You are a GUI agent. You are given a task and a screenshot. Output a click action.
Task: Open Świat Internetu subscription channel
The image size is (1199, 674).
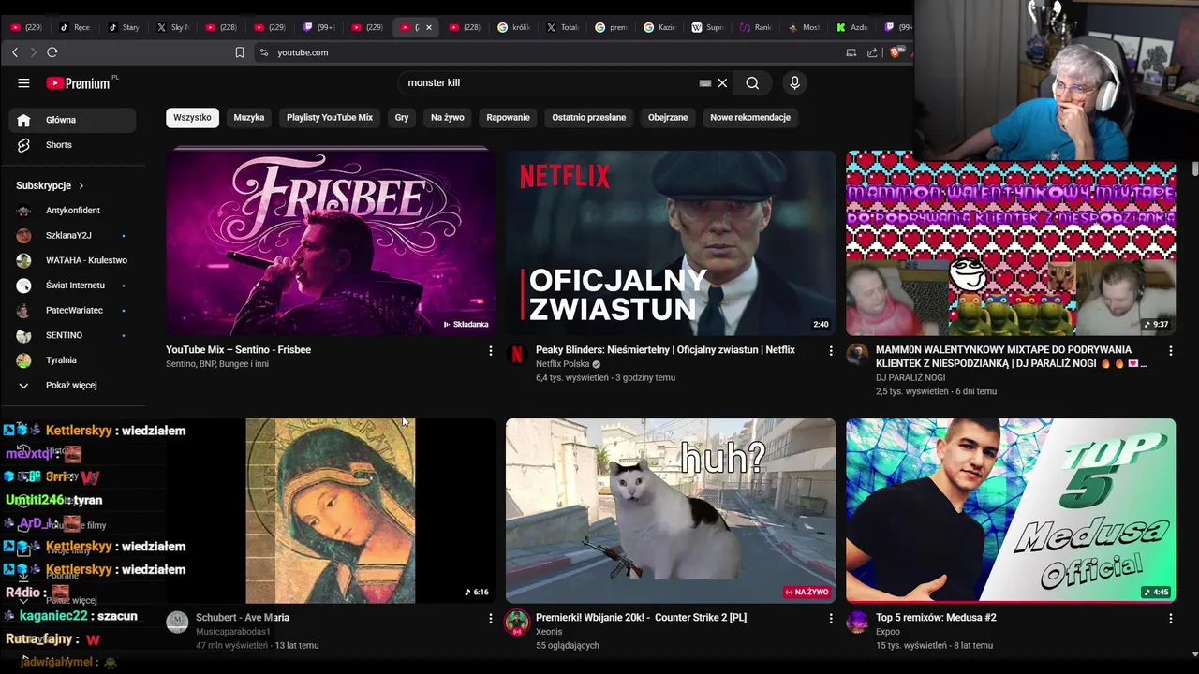click(x=72, y=285)
